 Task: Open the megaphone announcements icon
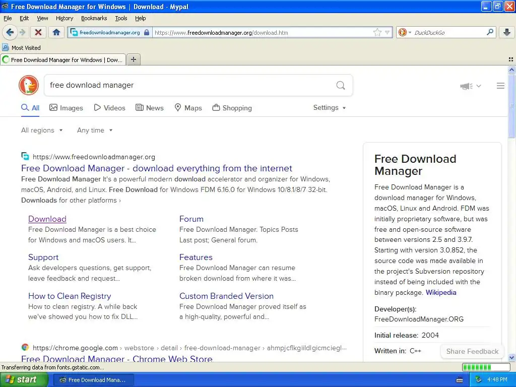coord(466,86)
